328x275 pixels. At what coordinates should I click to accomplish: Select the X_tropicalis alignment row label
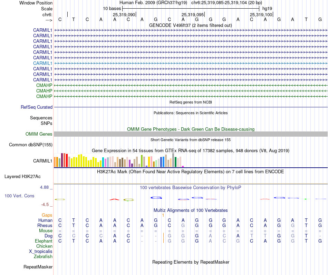pos(41,252)
